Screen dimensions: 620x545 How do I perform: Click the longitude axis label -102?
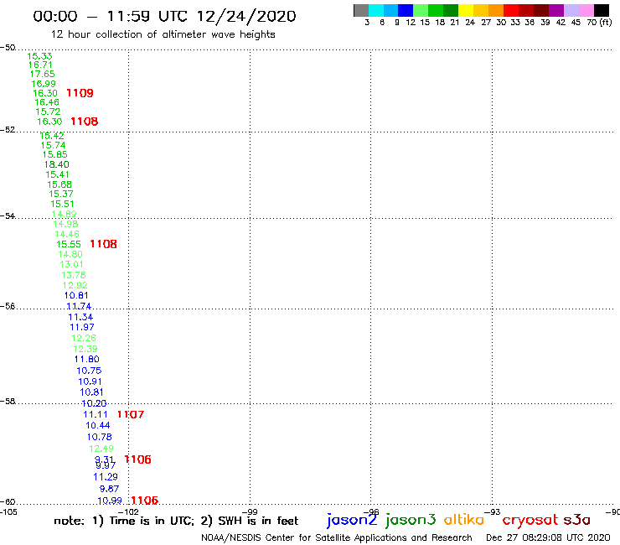(128, 512)
